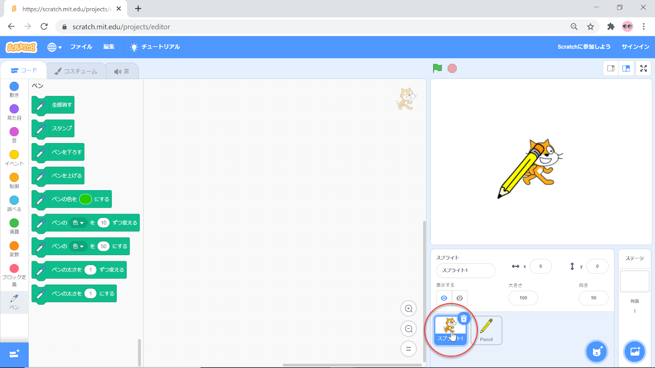
Task: Open 色 dropdown in ずつ変える block
Action: (x=78, y=223)
